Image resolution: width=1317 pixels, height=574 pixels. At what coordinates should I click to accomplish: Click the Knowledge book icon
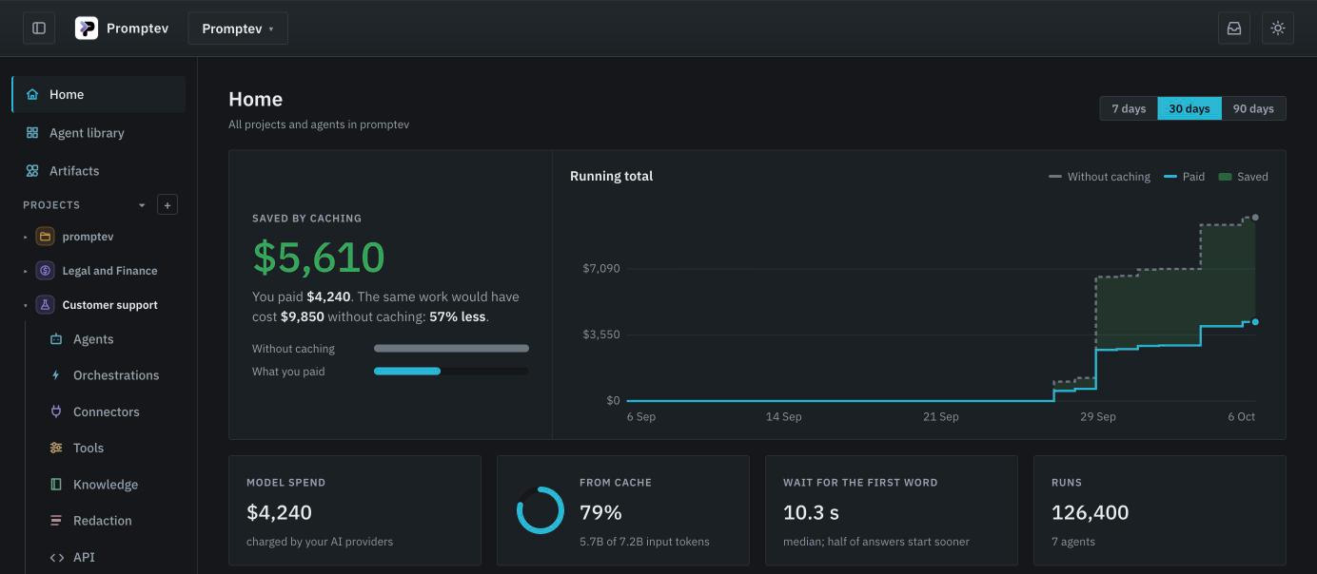click(x=56, y=485)
